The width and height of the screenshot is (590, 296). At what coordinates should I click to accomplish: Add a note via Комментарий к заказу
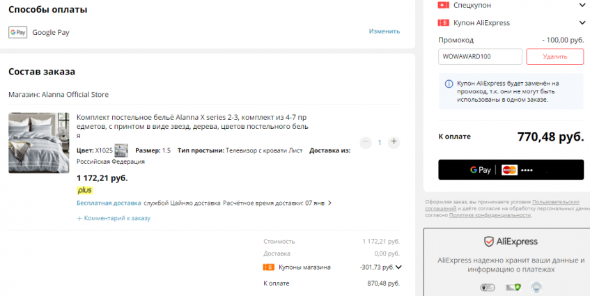pos(114,218)
